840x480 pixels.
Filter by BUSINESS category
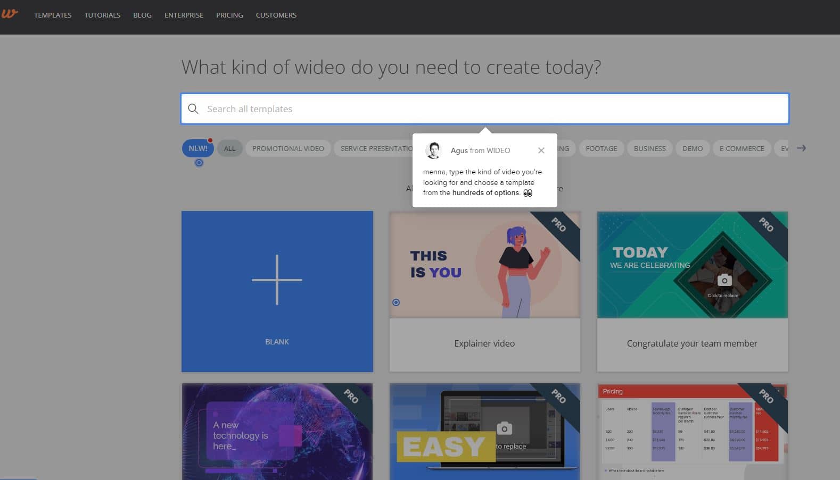click(649, 148)
